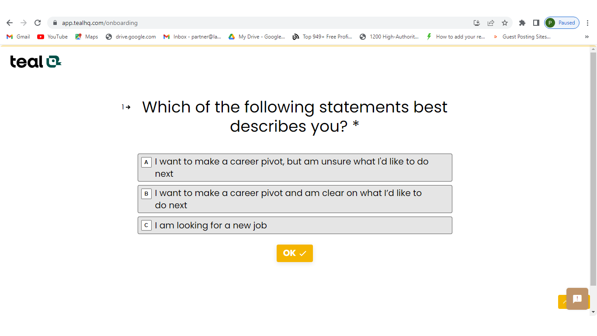This screenshot has width=597, height=336.
Task: Bookmark this page with star icon
Action: (505, 23)
